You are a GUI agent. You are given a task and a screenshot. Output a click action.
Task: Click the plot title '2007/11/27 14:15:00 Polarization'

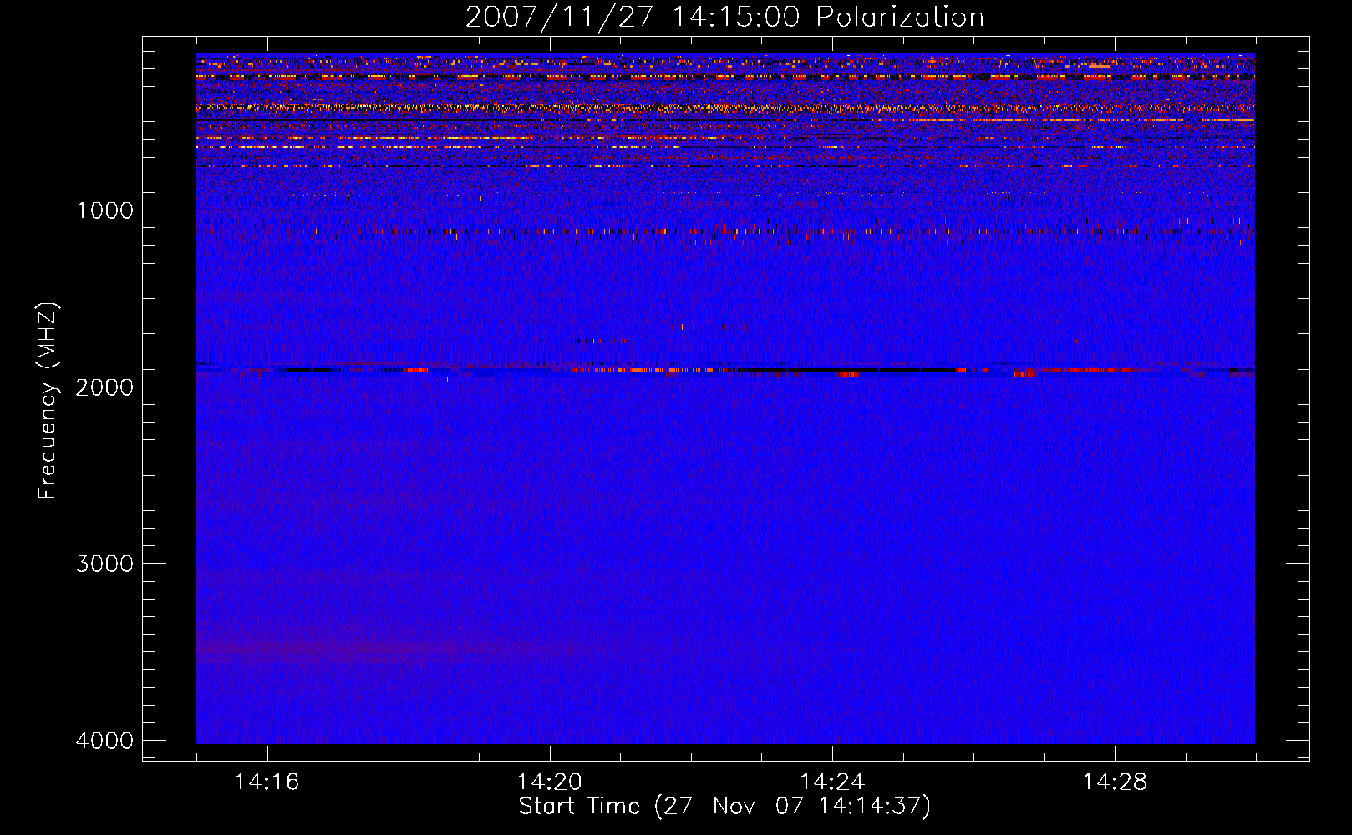(x=724, y=18)
